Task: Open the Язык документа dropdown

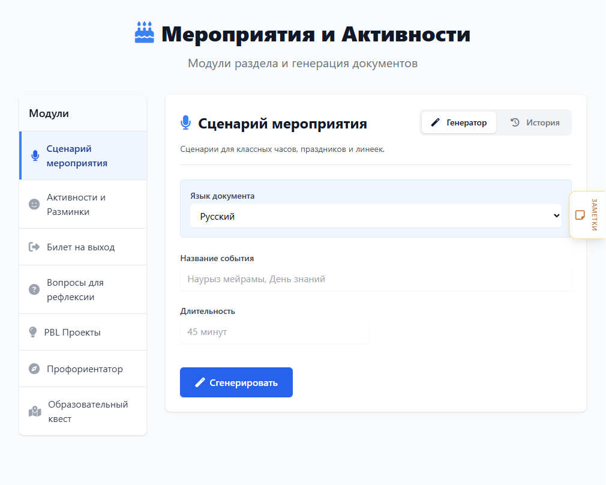Action: (x=376, y=216)
